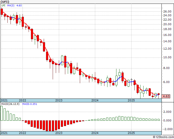Click the 24.00 price axis label
The image size is (174, 139).
tap(167, 15)
